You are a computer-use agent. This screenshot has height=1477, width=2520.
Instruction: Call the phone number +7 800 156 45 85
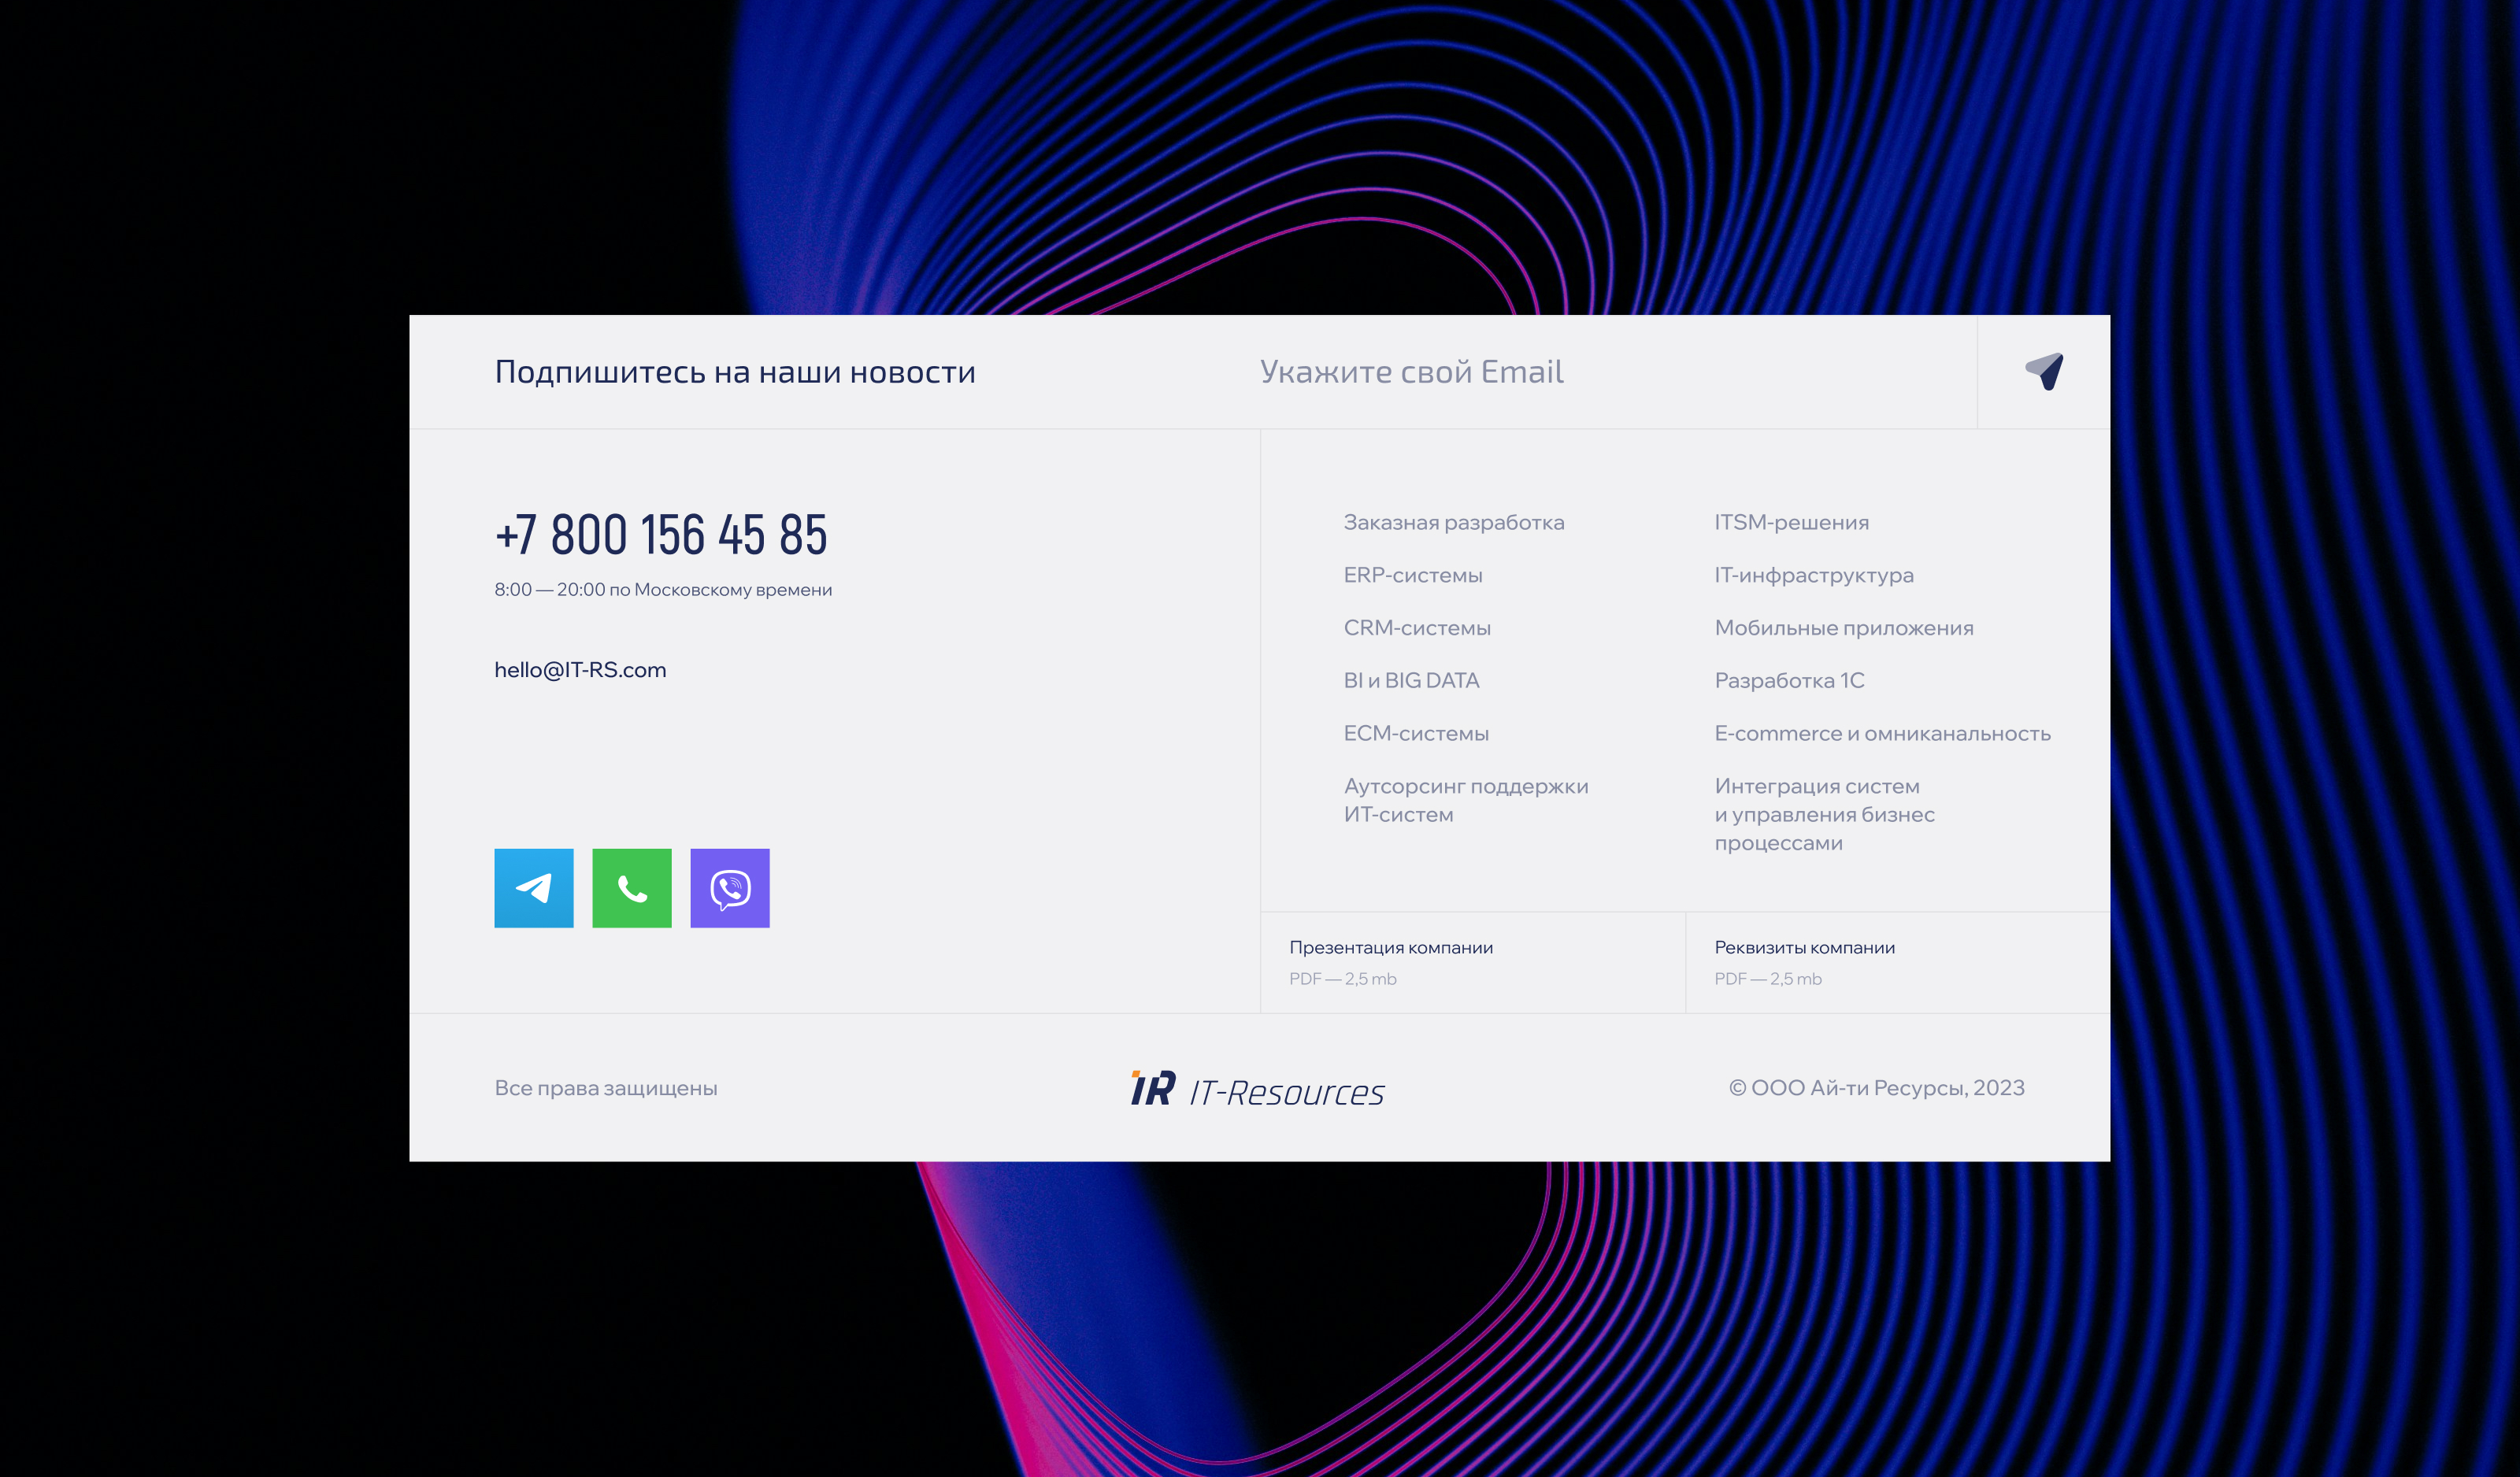pyautogui.click(x=661, y=535)
